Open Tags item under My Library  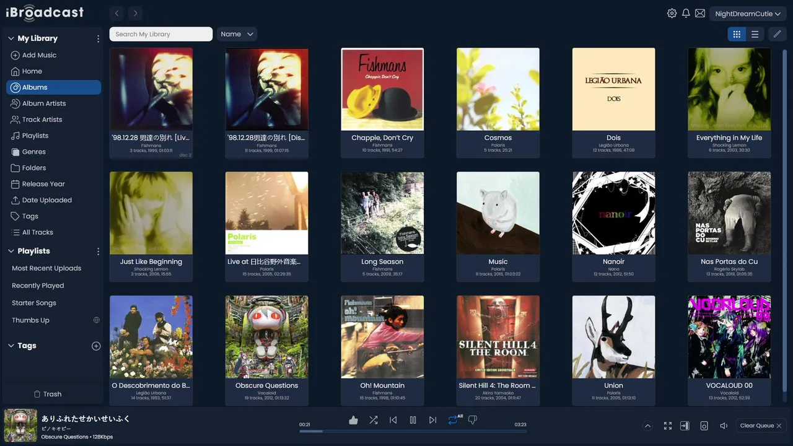[53, 216]
